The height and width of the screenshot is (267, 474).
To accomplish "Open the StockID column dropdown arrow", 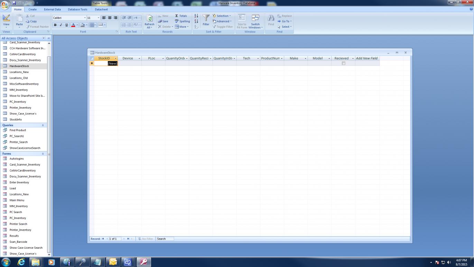I will point(115,58).
